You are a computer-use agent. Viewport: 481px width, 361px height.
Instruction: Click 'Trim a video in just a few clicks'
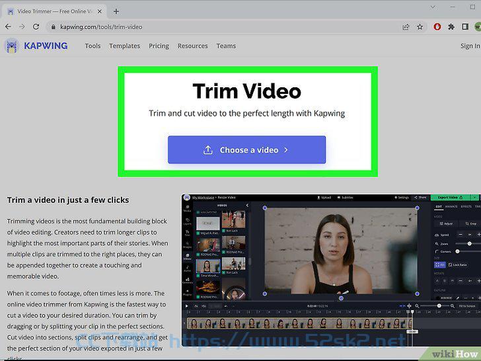coord(68,200)
